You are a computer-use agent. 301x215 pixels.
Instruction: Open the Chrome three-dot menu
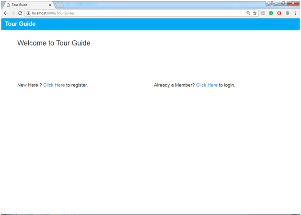[x=295, y=13]
